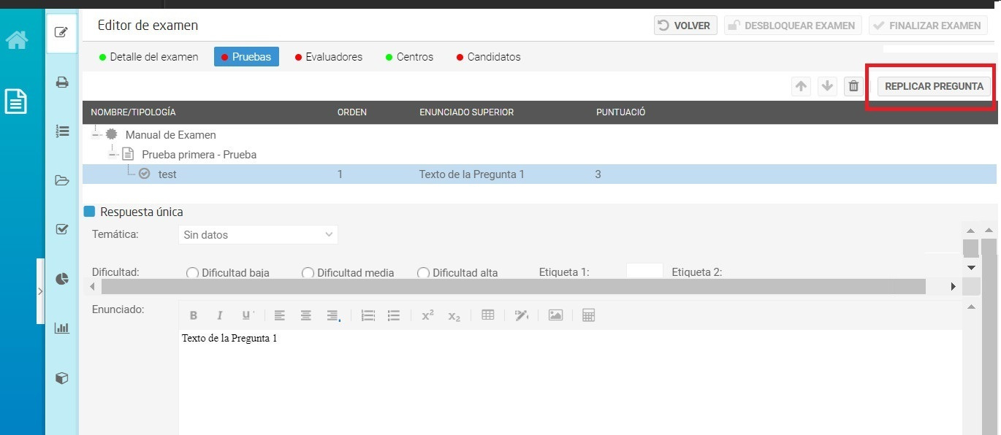1001x435 pixels.
Task: Click the REPLICAR PREGUNTA button
Action: [934, 86]
